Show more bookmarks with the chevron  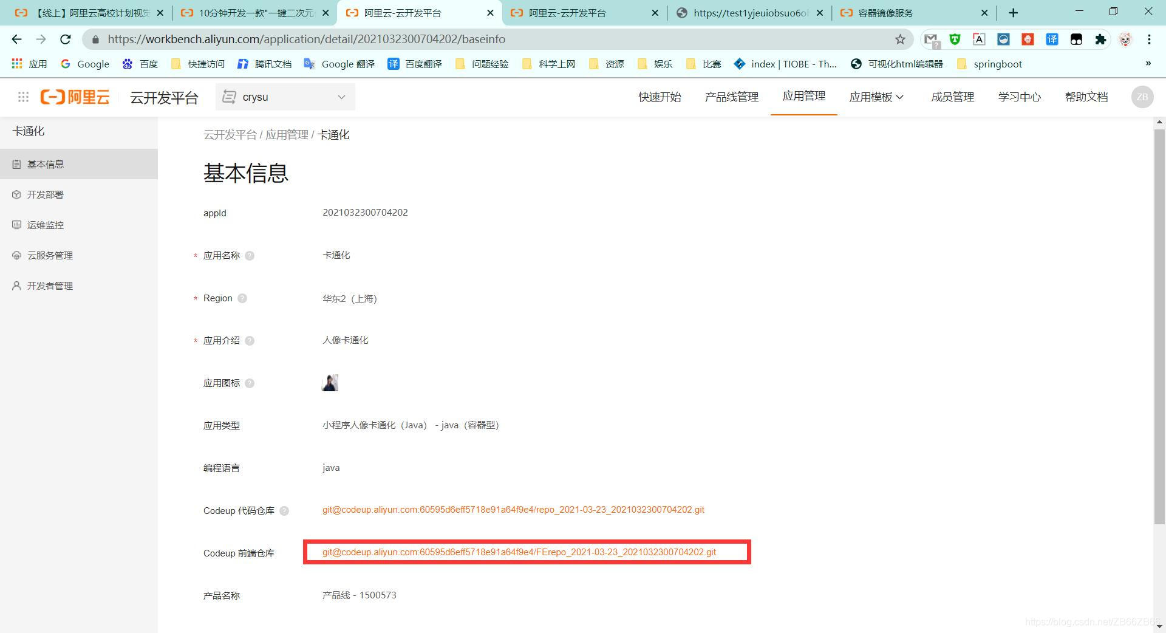click(x=1148, y=63)
